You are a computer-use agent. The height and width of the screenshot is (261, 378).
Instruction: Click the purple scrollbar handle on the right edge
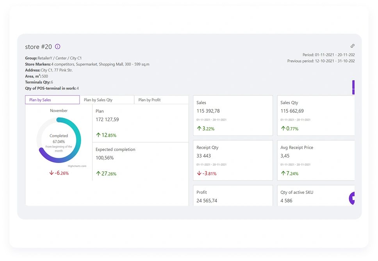354,88
